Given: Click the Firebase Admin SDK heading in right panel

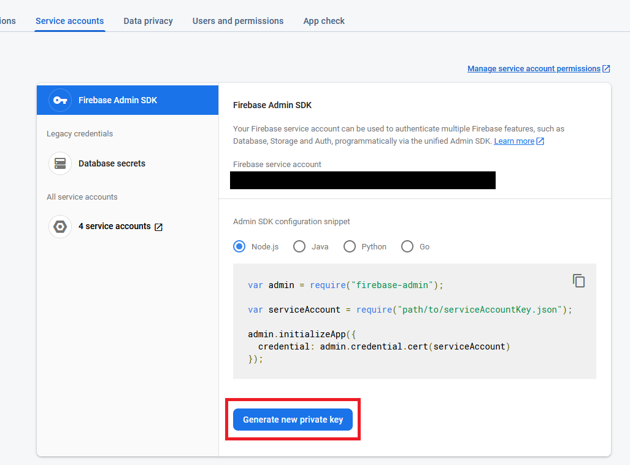Looking at the screenshot, I should pos(272,105).
